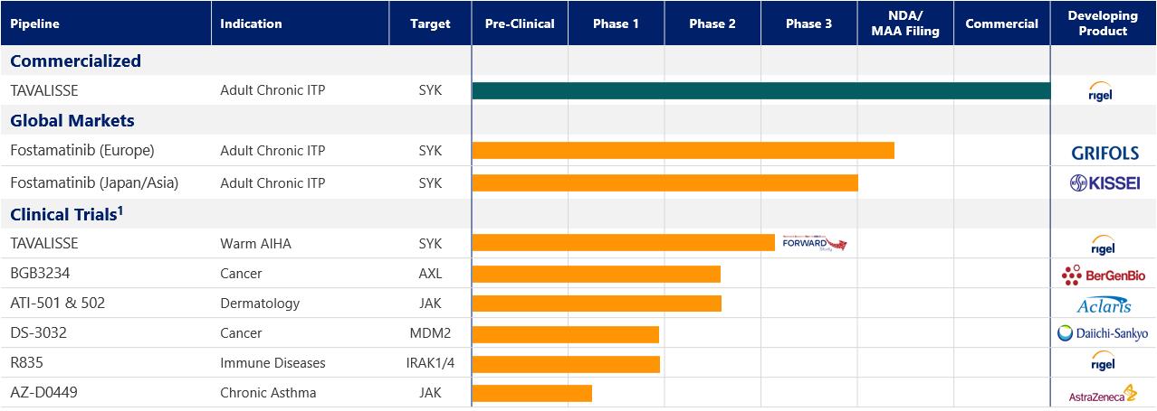Click the green TAVALISSE commercial progress bar
The image size is (1157, 411).
[760, 90]
